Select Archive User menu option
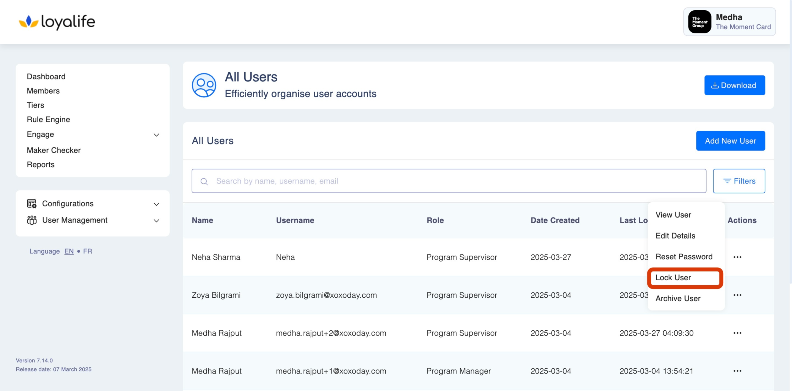 (678, 299)
